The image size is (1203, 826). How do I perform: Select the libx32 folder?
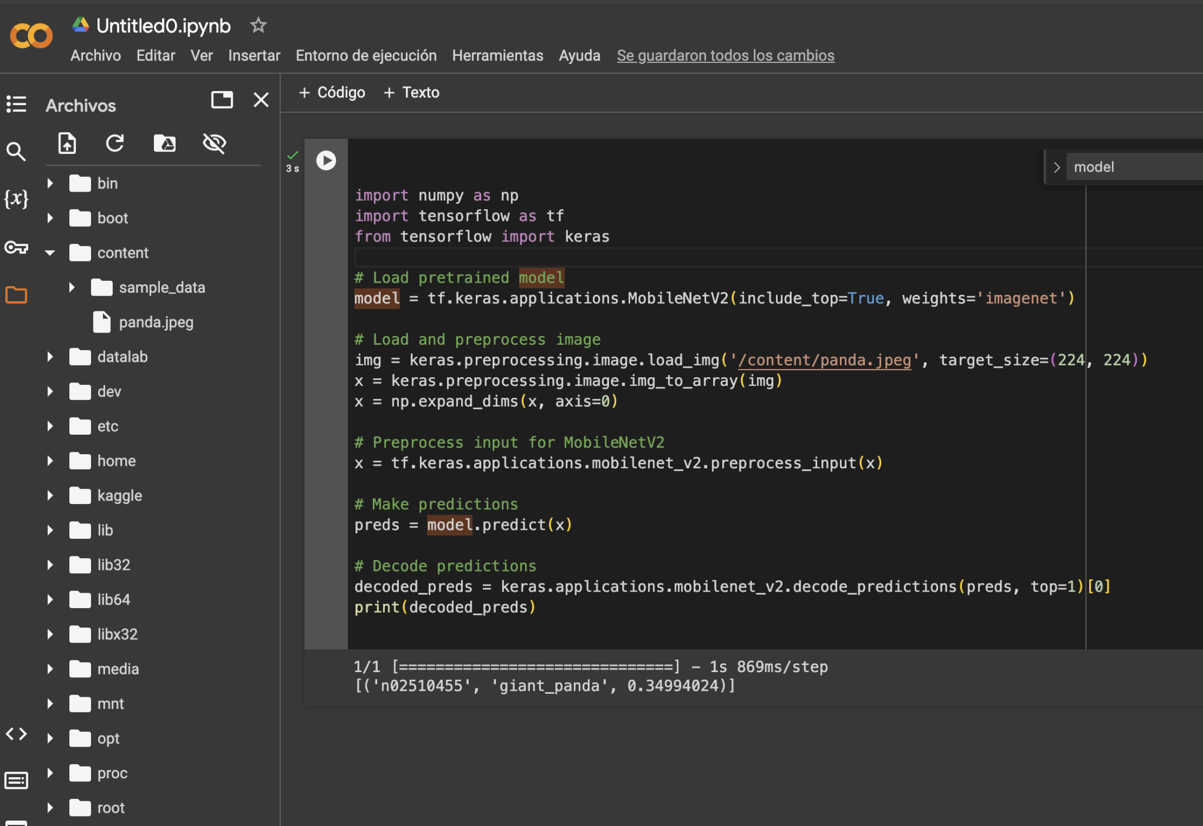click(x=117, y=634)
